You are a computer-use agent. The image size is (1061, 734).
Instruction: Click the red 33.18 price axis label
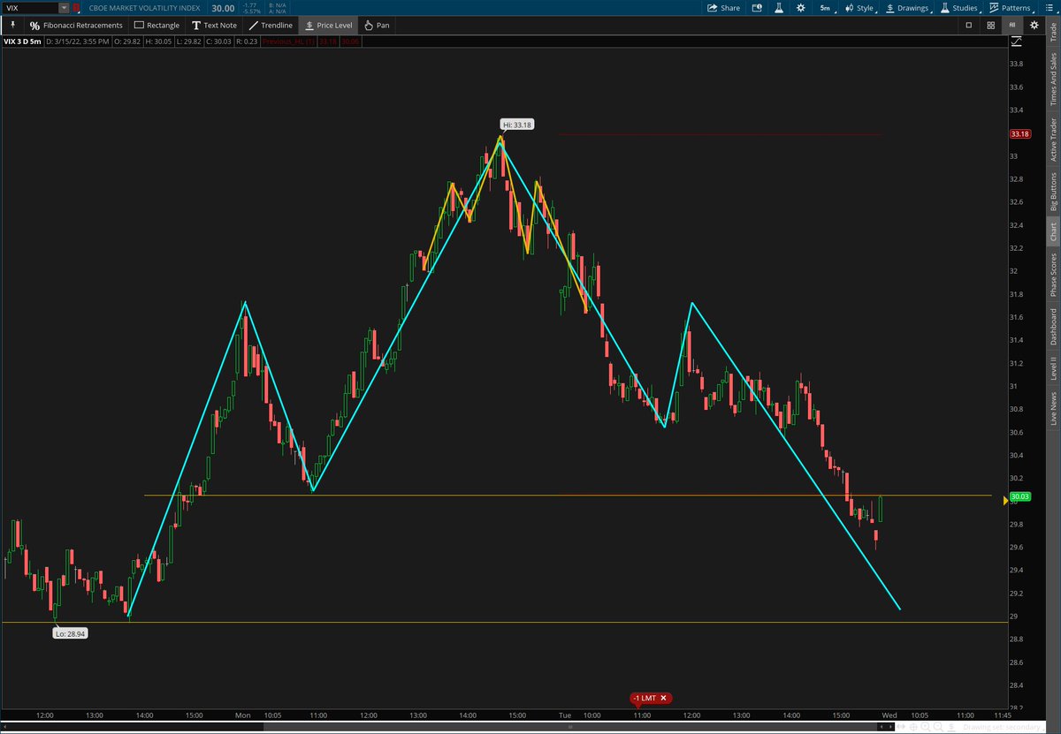(1019, 134)
